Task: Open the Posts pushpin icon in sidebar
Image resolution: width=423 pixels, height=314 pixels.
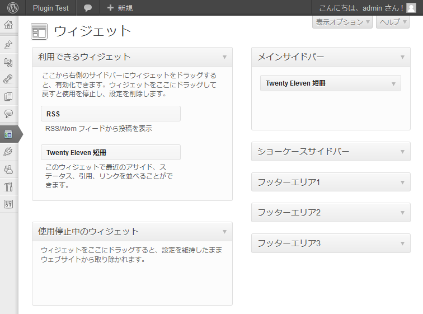Action: (8, 44)
